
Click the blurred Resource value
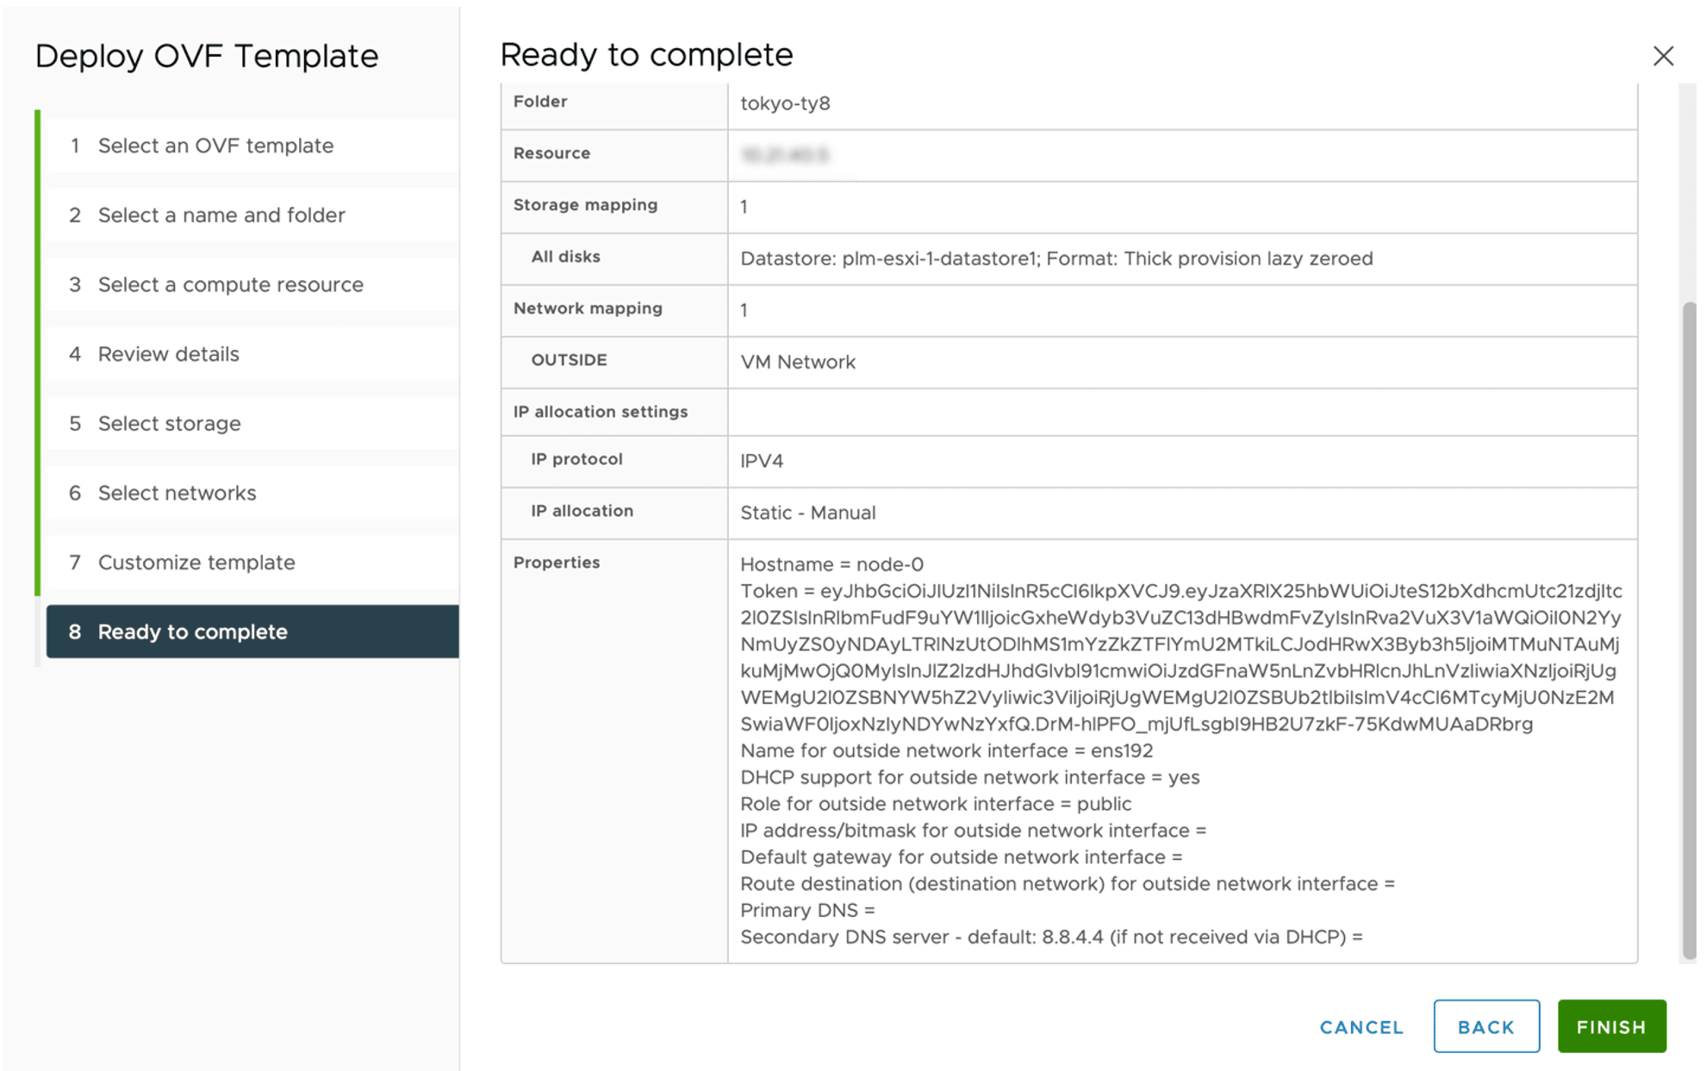point(784,155)
